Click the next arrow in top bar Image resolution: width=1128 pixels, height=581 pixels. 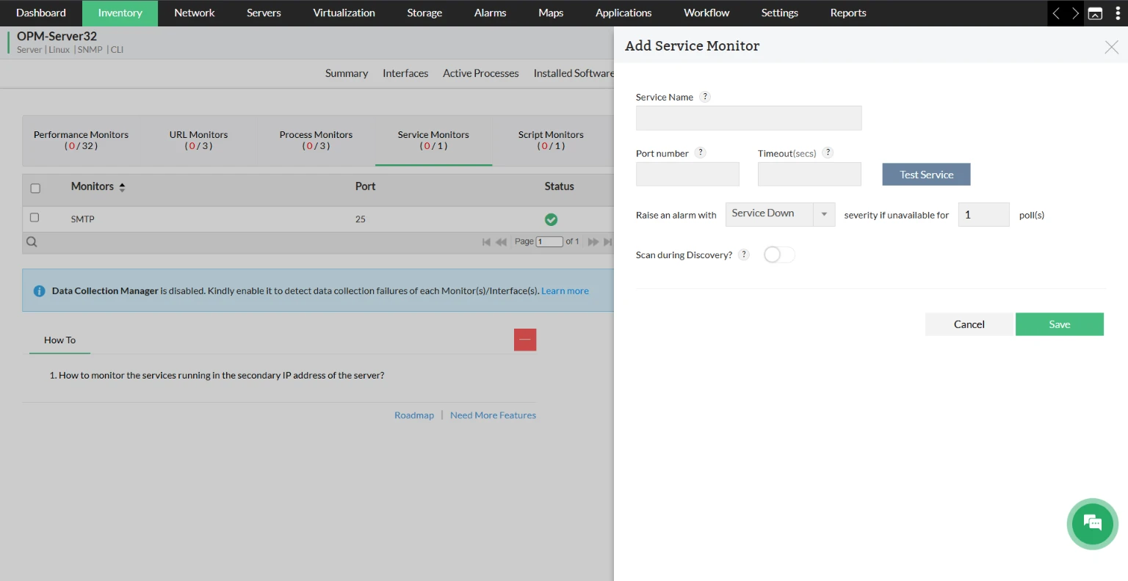pyautogui.click(x=1075, y=13)
